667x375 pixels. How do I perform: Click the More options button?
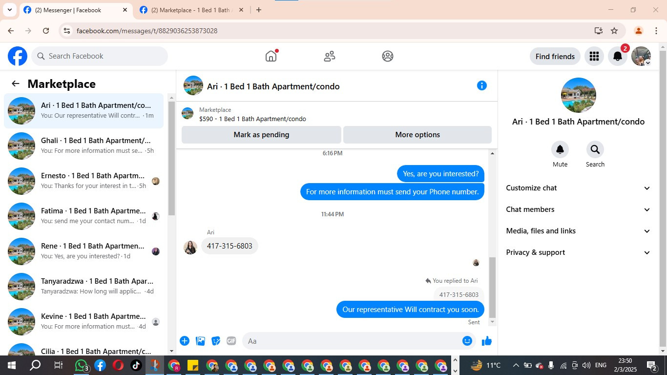click(x=417, y=135)
